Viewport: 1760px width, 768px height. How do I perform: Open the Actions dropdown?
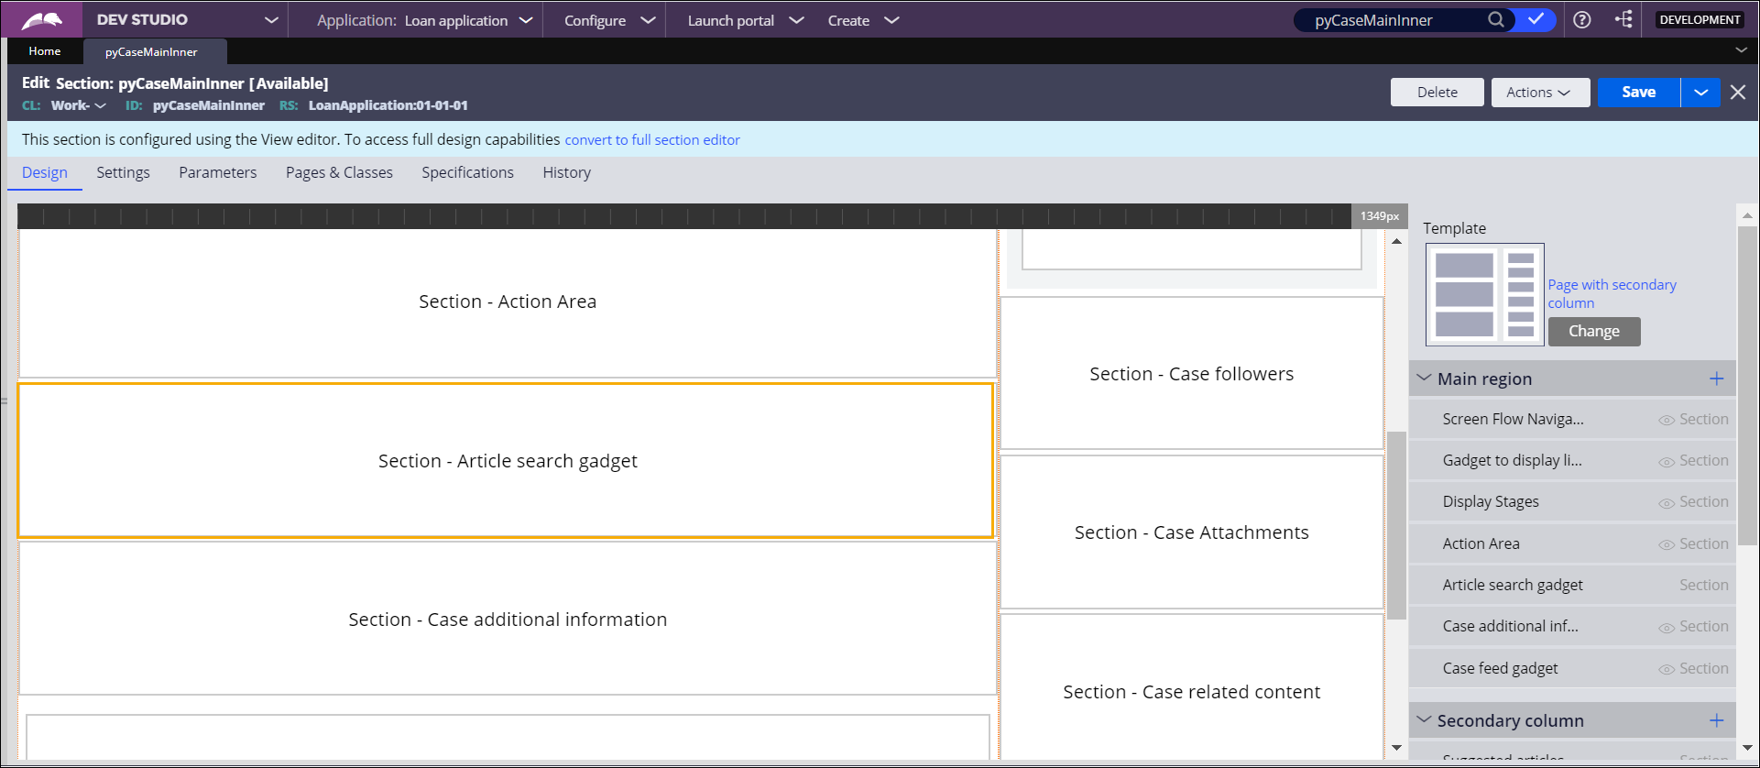point(1539,93)
